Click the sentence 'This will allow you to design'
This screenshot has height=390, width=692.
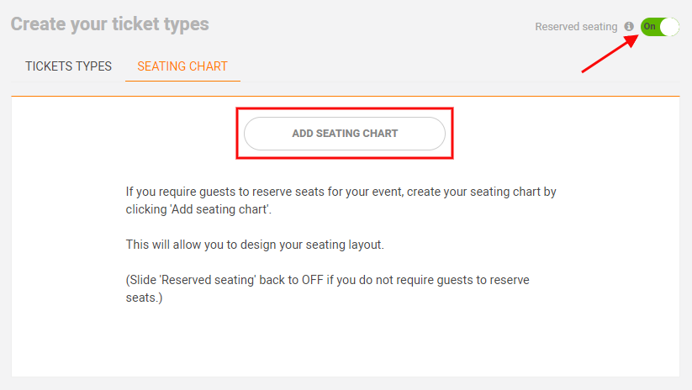pyautogui.click(x=255, y=245)
